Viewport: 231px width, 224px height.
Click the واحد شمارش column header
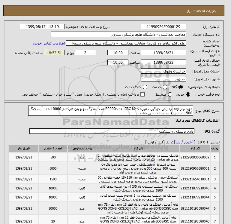click(82, 149)
